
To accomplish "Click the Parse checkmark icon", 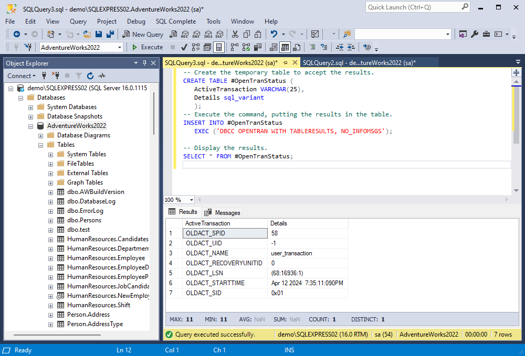I will click(184, 47).
